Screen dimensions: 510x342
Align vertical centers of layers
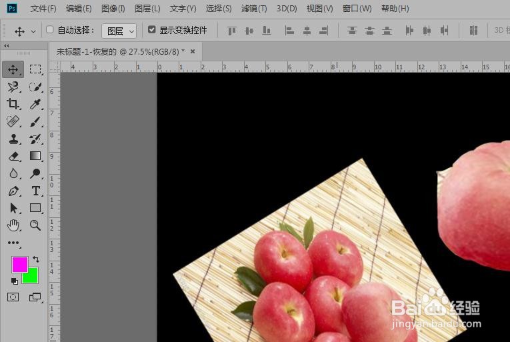[x=249, y=31]
